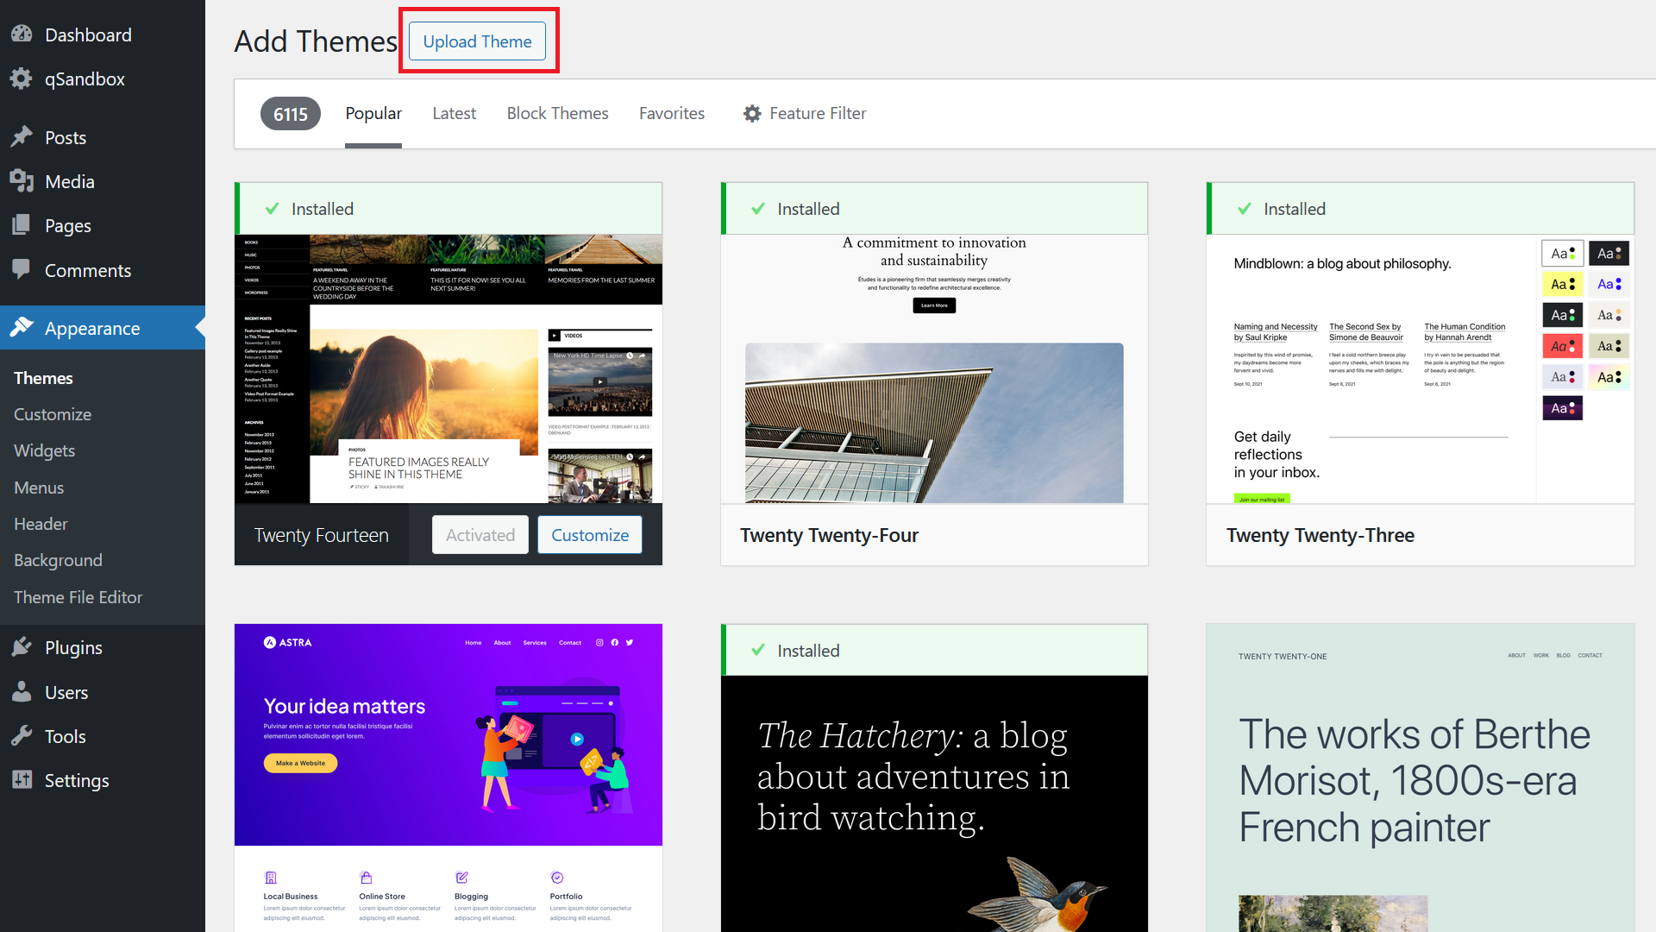Viewport: 1656px width, 932px height.
Task: Click the Posts pushpin icon
Action: [22, 137]
